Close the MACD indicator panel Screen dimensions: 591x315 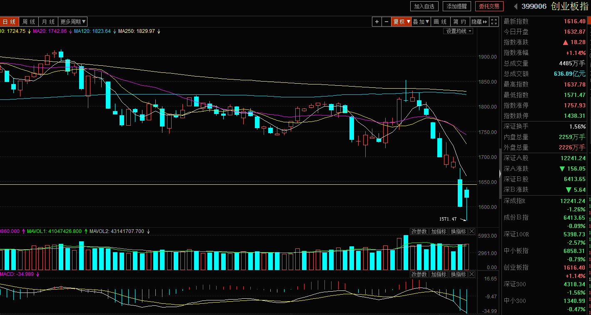[472, 274]
